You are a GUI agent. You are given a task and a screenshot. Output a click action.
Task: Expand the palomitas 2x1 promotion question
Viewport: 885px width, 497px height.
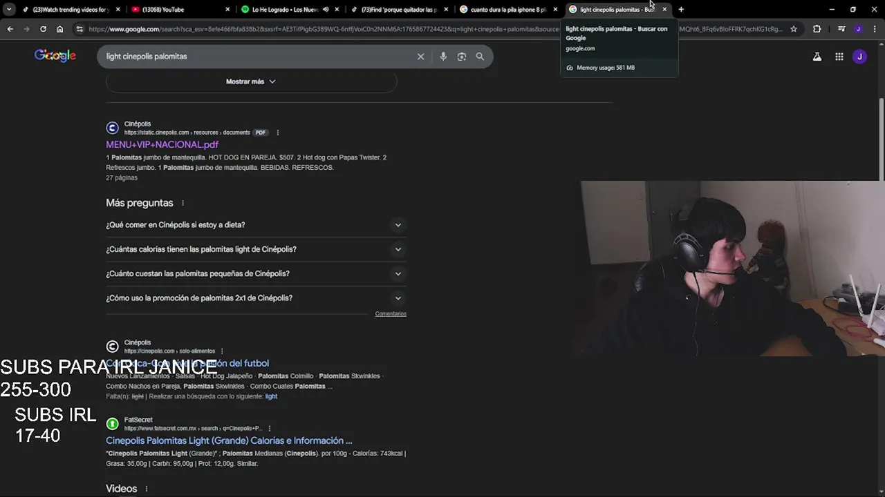pyautogui.click(x=256, y=298)
